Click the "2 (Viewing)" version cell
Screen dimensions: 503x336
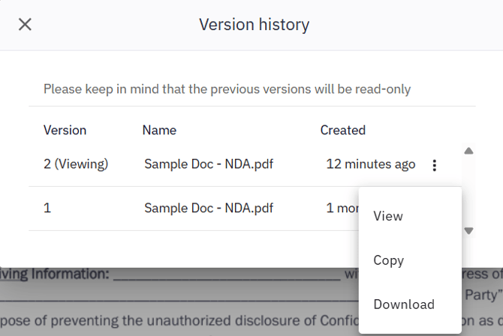76,164
